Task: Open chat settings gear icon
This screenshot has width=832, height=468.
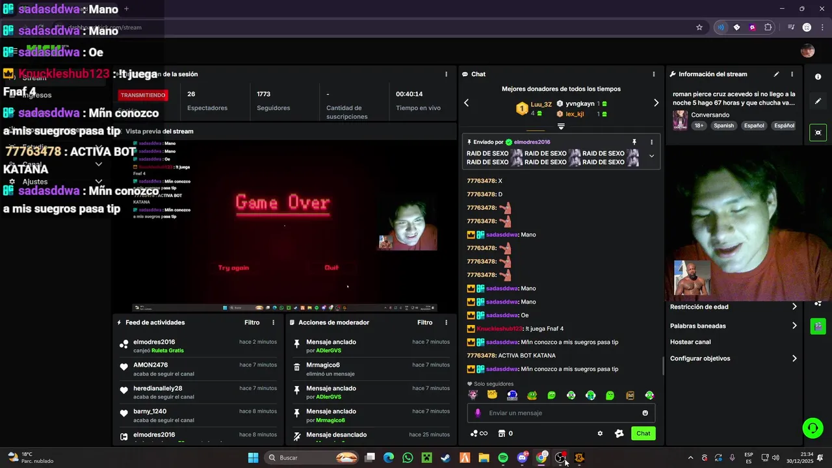Action: (x=600, y=434)
